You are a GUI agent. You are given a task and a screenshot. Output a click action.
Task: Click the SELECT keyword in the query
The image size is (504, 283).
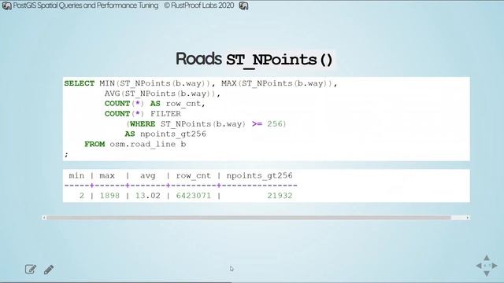(x=80, y=83)
